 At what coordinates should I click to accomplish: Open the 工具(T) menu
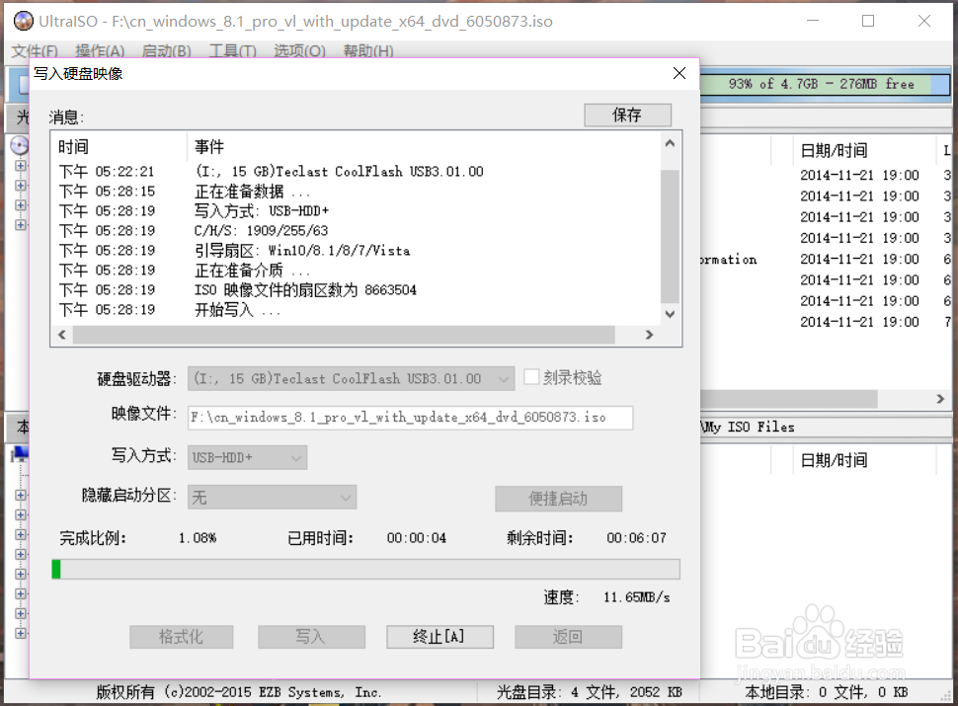[233, 51]
